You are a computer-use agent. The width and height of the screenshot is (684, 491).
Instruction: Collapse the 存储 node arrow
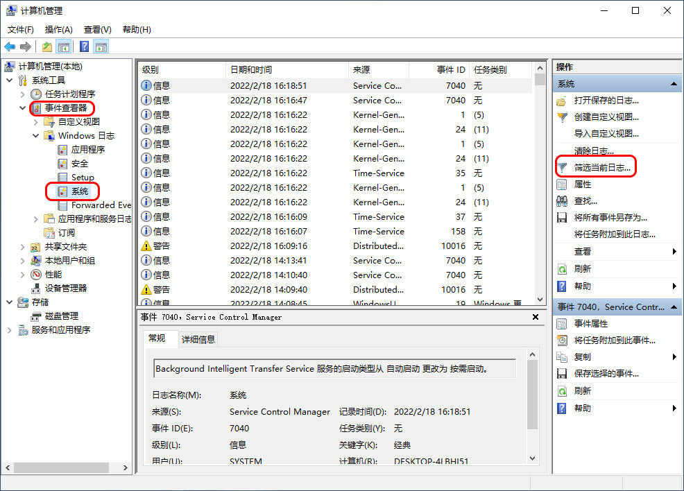pos(10,302)
